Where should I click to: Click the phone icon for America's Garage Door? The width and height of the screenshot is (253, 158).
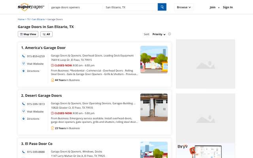pos(23,56)
